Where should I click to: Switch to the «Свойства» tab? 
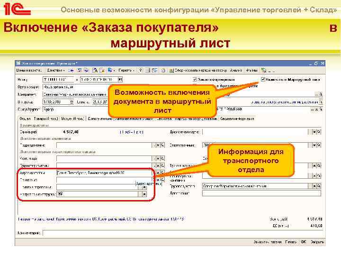point(164,119)
